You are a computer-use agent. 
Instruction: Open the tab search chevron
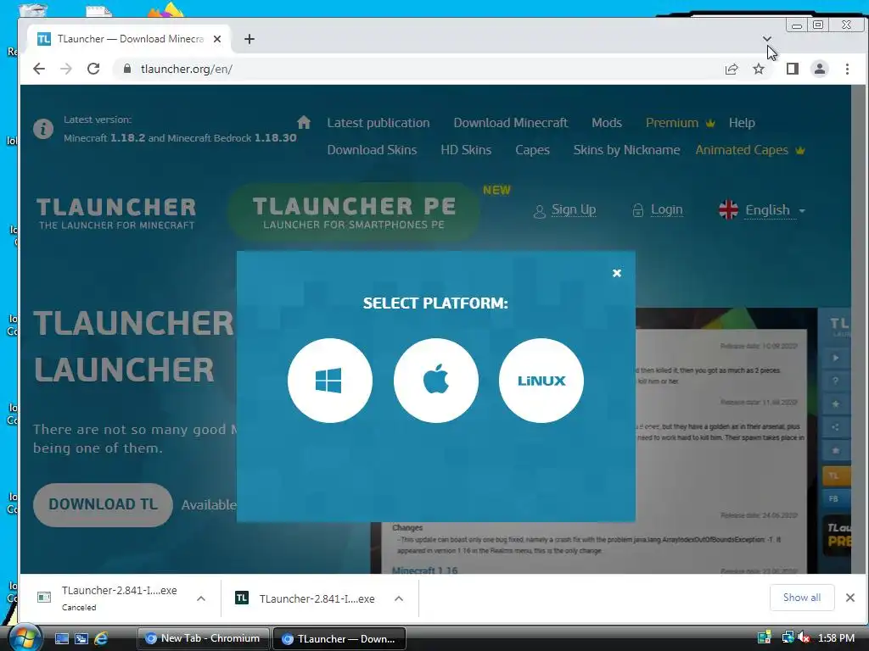pos(767,39)
